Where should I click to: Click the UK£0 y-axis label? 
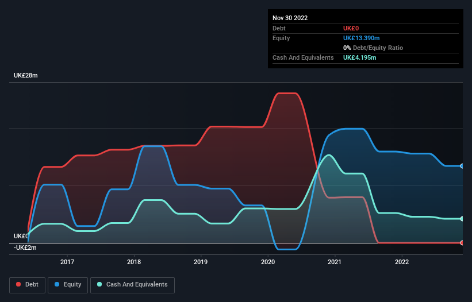point(21,236)
